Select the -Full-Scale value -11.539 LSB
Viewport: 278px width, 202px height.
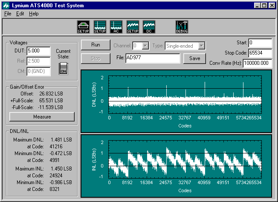50,107
